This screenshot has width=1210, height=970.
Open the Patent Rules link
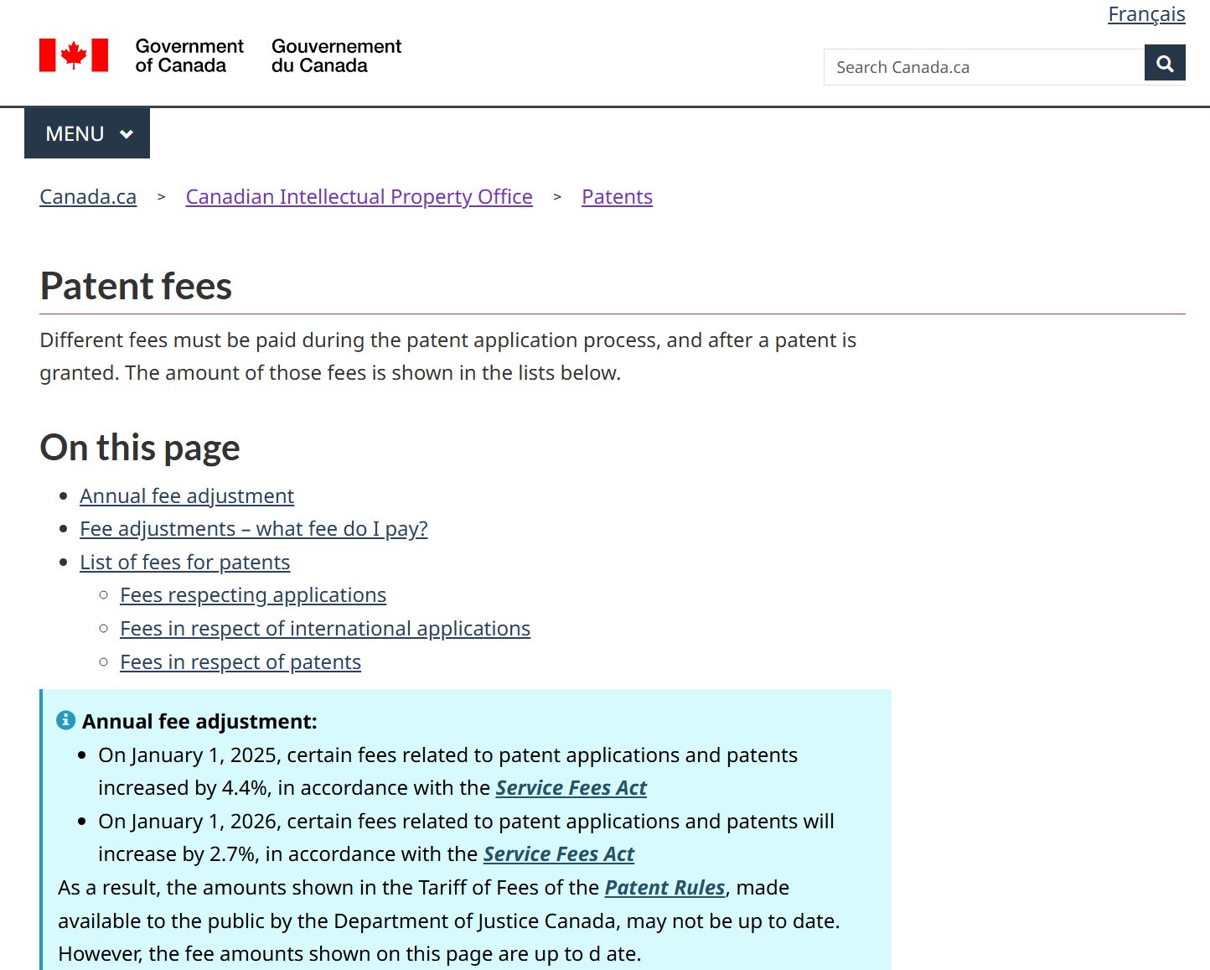664,888
